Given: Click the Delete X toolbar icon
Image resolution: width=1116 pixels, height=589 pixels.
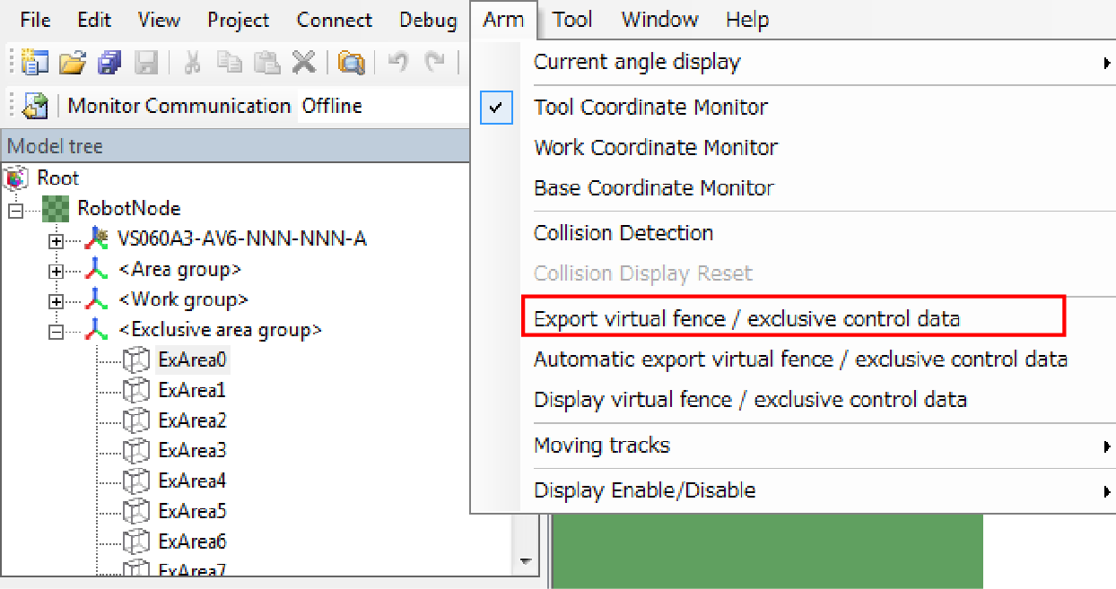Looking at the screenshot, I should [304, 62].
